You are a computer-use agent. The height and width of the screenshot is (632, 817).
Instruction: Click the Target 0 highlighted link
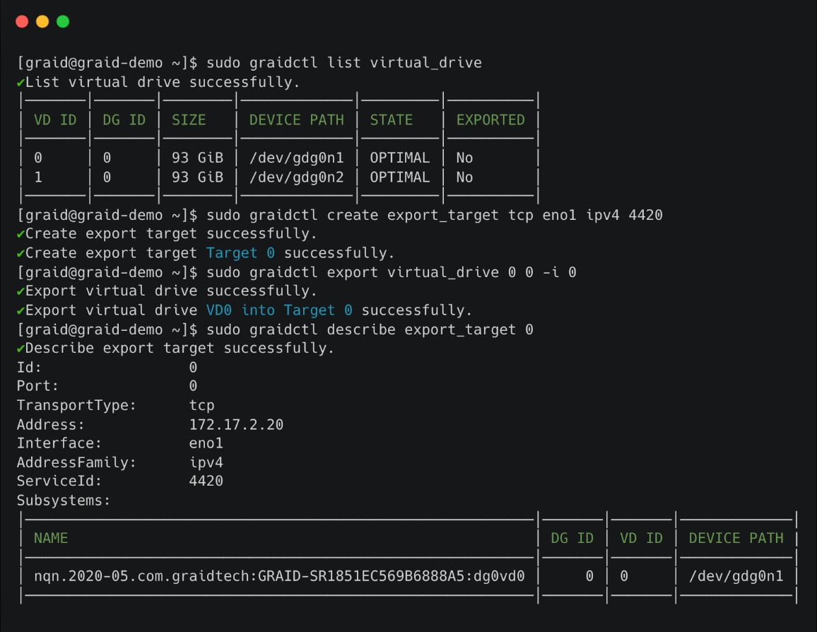241,252
